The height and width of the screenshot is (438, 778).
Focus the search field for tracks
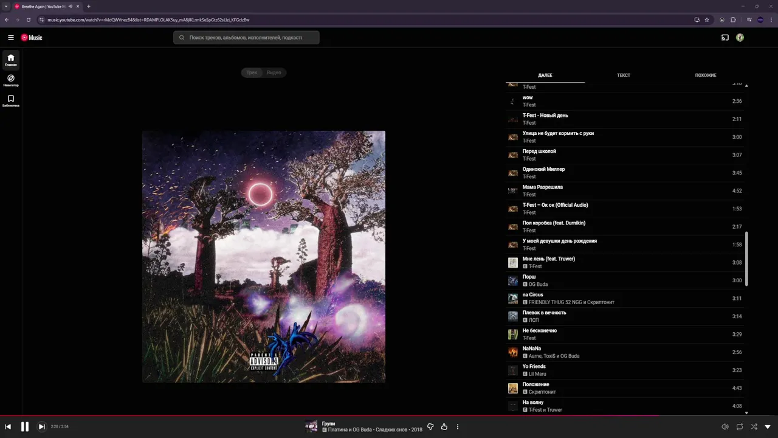pos(246,38)
